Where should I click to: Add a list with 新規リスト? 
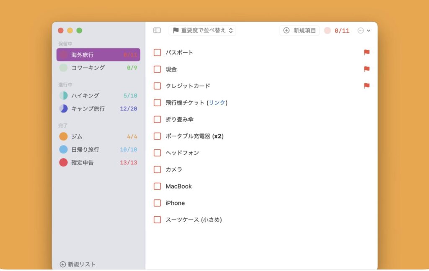(78, 264)
